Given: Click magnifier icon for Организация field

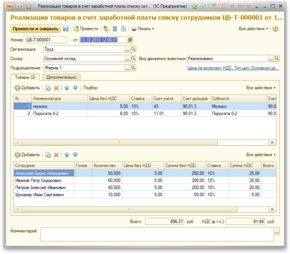Looking at the screenshot, I should 133,49.
